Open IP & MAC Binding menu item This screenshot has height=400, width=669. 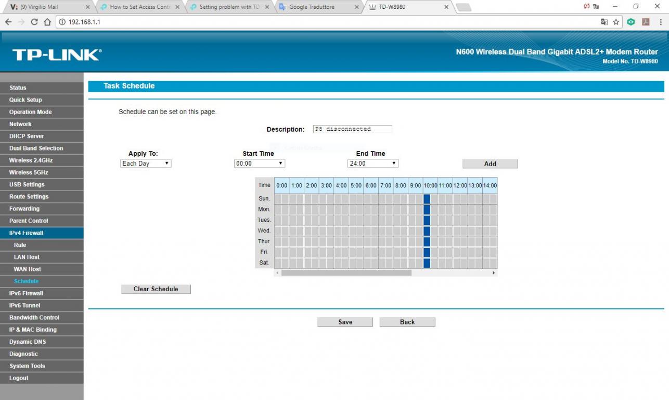[42, 329]
